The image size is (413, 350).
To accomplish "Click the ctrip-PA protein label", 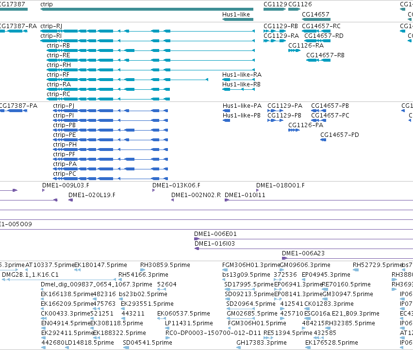I will pos(65,165).
